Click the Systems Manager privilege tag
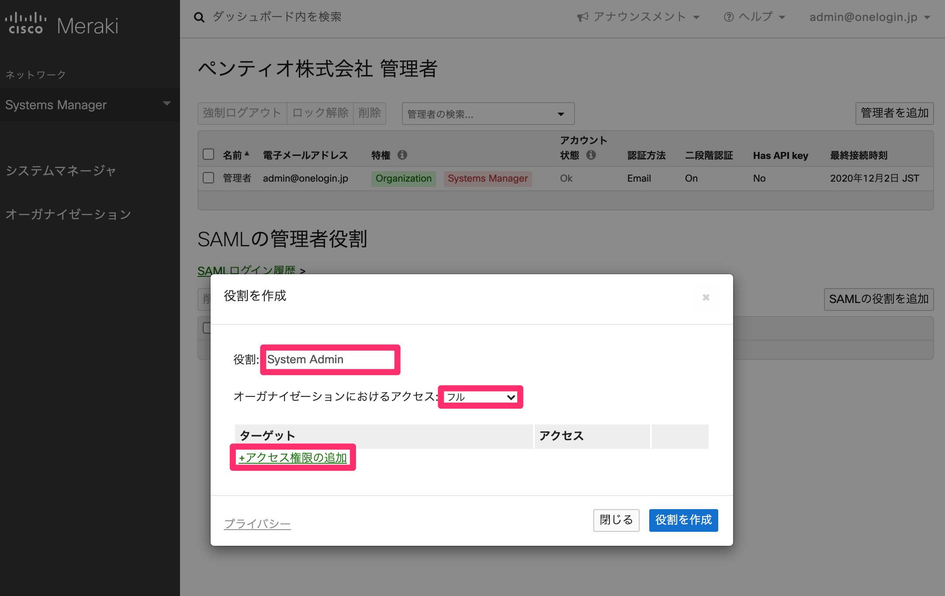Screen dimensions: 945x596 [x=488, y=178]
